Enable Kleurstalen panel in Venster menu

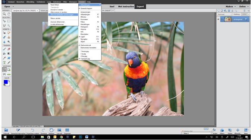tap(90, 34)
